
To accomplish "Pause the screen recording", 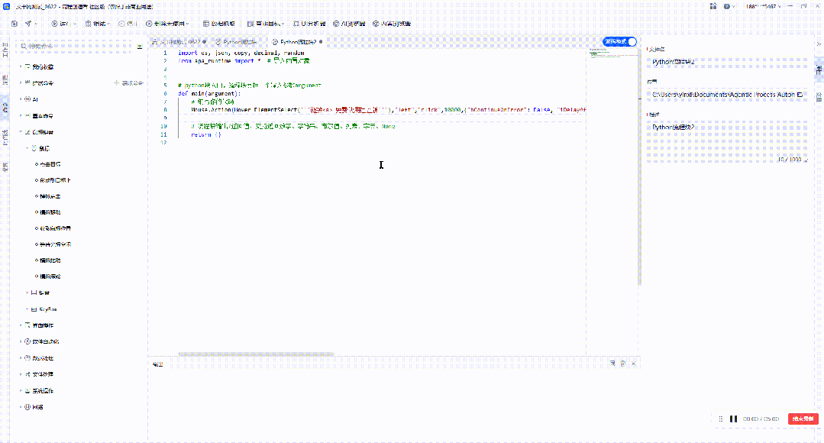I will tap(734, 419).
